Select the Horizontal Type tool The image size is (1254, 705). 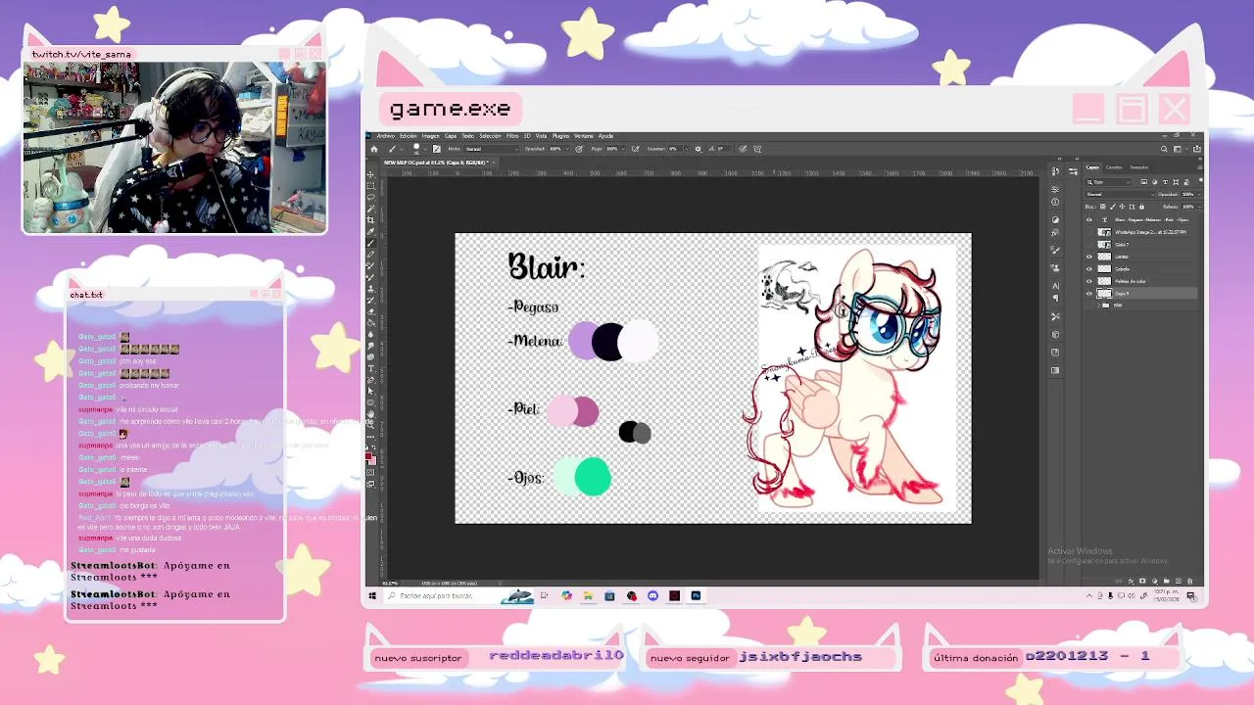tap(370, 368)
